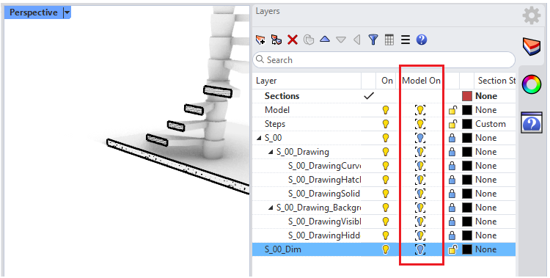Click the Perspective viewport title
The image size is (550, 278).
coord(33,12)
